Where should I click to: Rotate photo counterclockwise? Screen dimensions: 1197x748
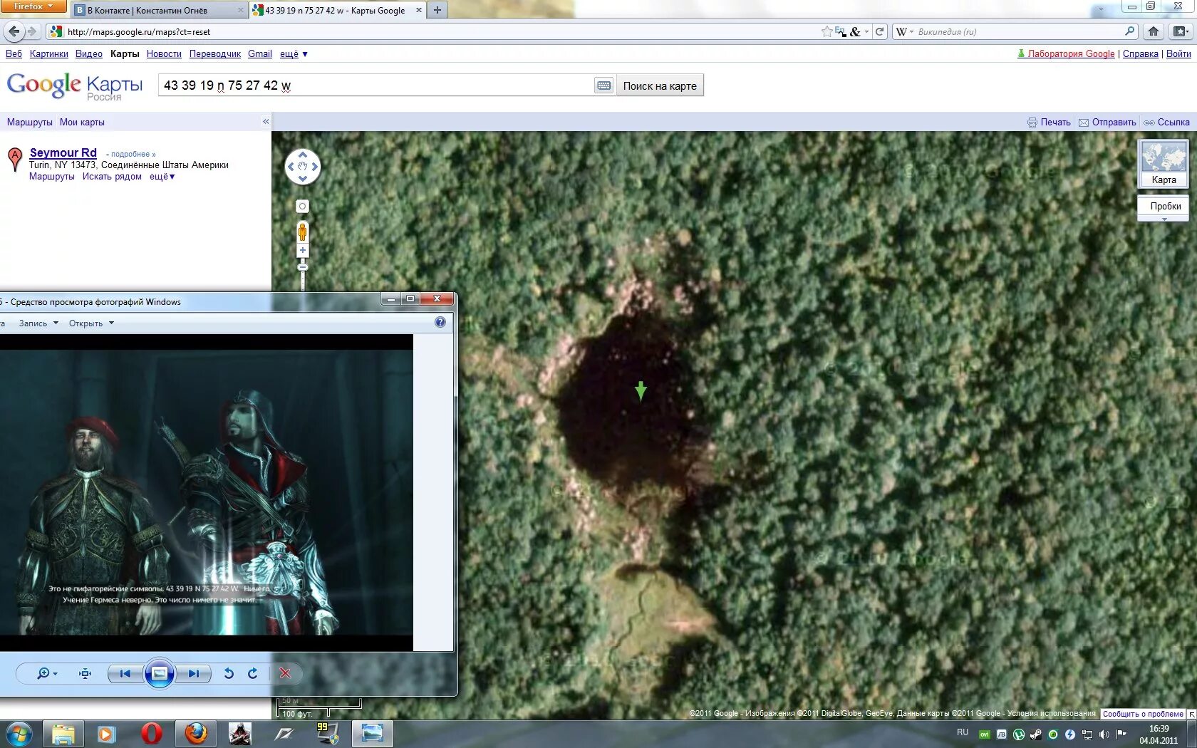click(x=229, y=673)
